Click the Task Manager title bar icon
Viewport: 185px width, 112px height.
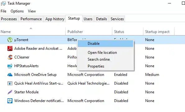click(x=3, y=3)
